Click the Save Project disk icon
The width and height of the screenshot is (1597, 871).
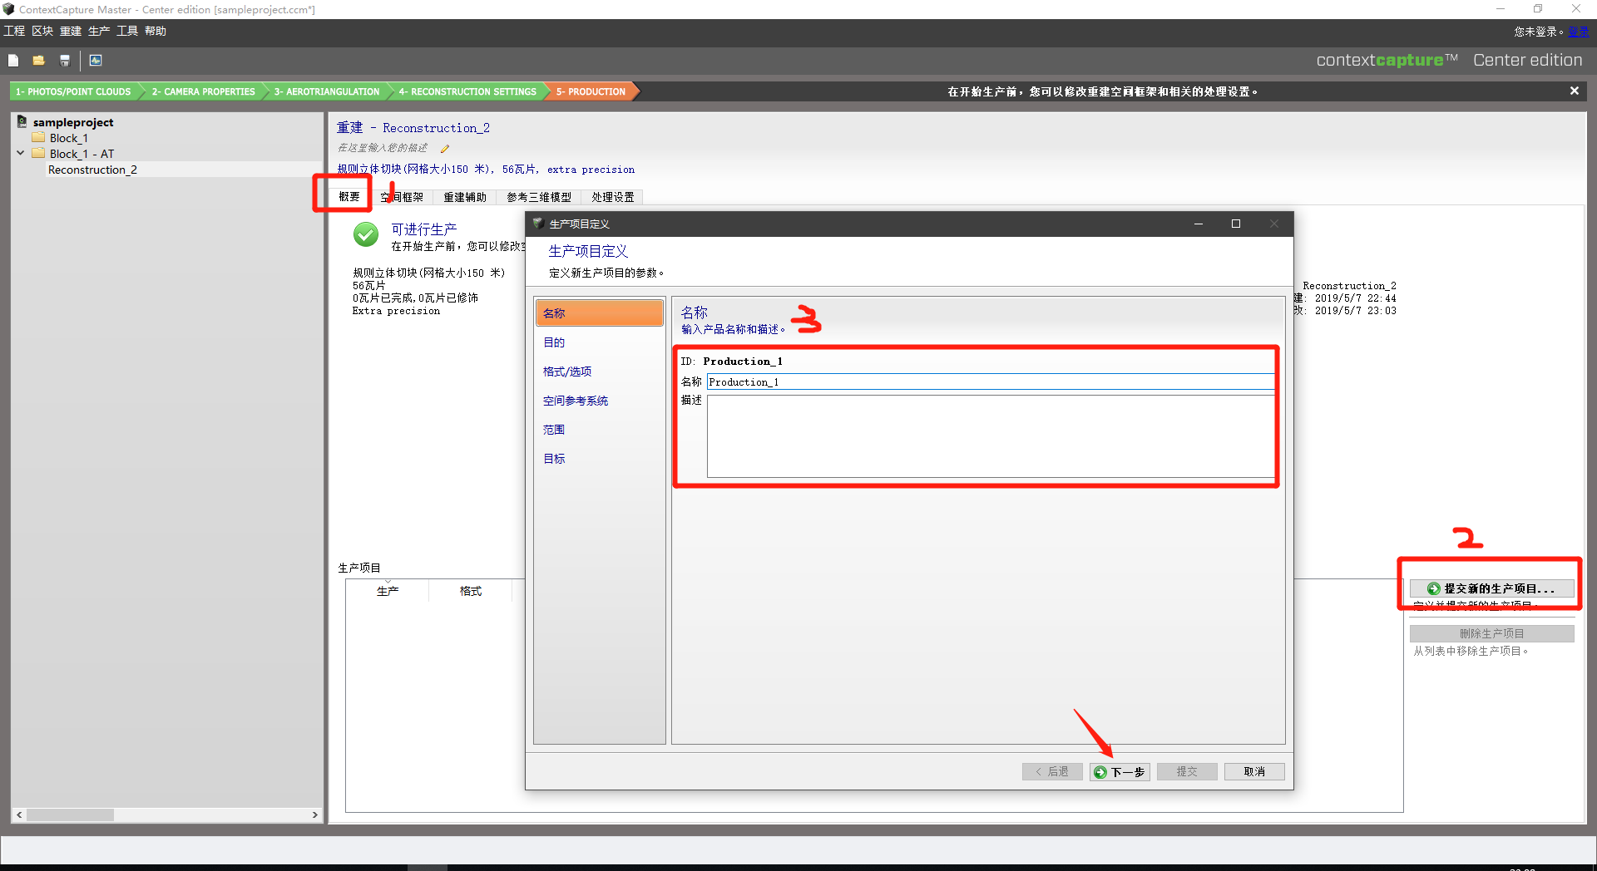(64, 61)
